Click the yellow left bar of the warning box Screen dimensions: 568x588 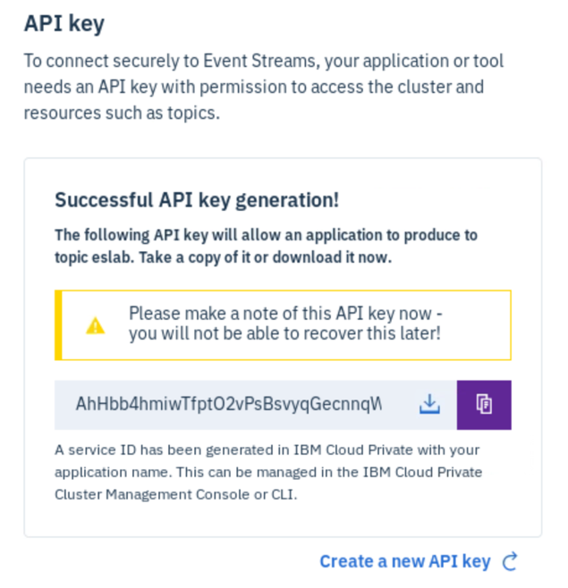(58, 325)
